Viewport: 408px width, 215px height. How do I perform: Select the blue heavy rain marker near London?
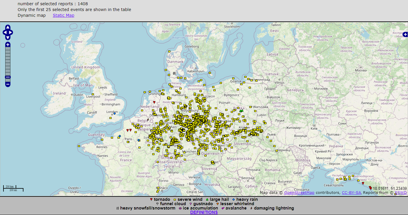pyautogui.click(x=114, y=113)
